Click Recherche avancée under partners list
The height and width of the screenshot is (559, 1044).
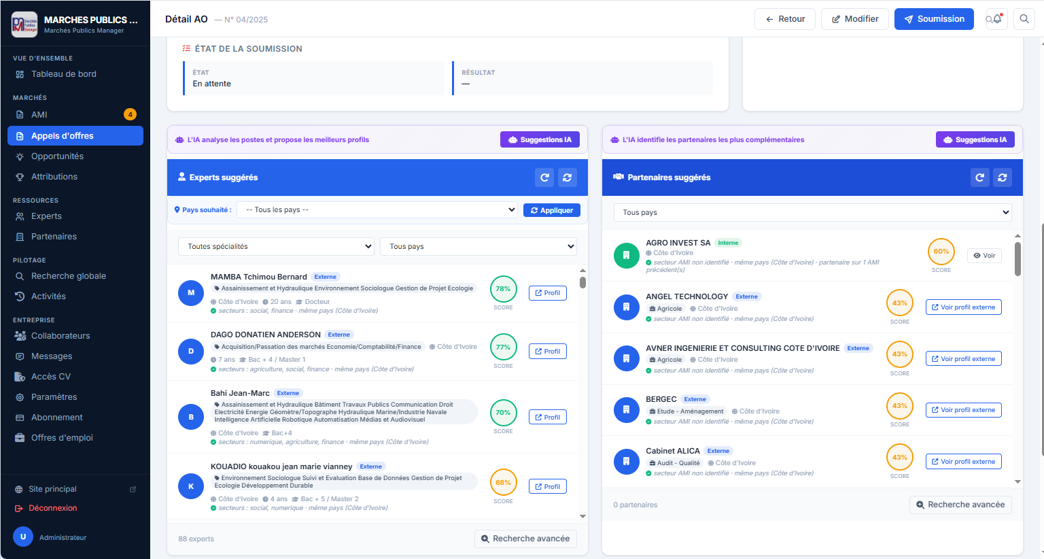pyautogui.click(x=960, y=505)
